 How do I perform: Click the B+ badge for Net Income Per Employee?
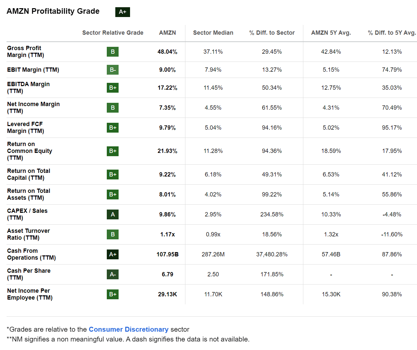pos(113,294)
